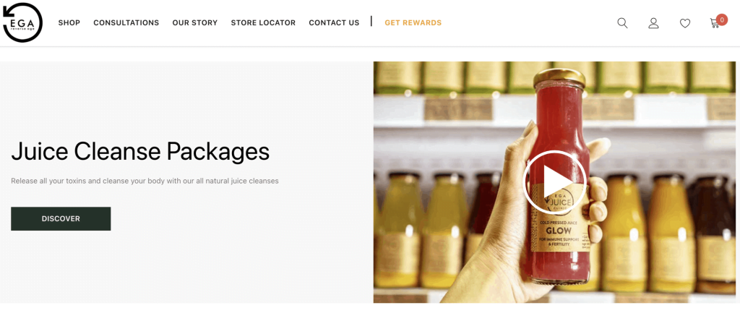Play the juice video with the play button
This screenshot has width=740, height=321.
pyautogui.click(x=554, y=181)
